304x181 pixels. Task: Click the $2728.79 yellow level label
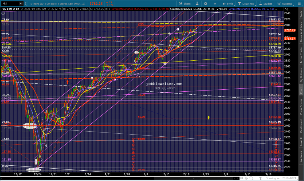275,44
